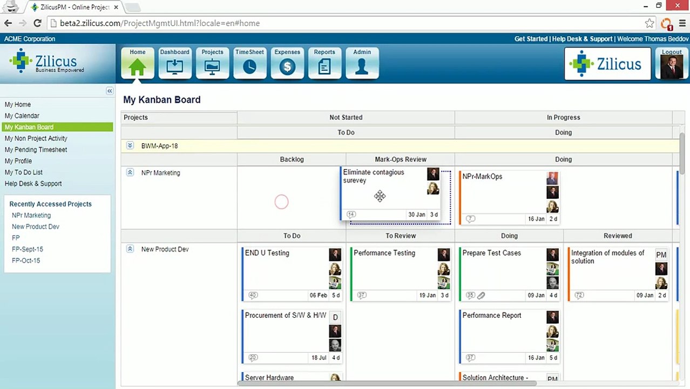Click the user profile photo above Logout
Viewport: 690px width, 389px height.
672,67
